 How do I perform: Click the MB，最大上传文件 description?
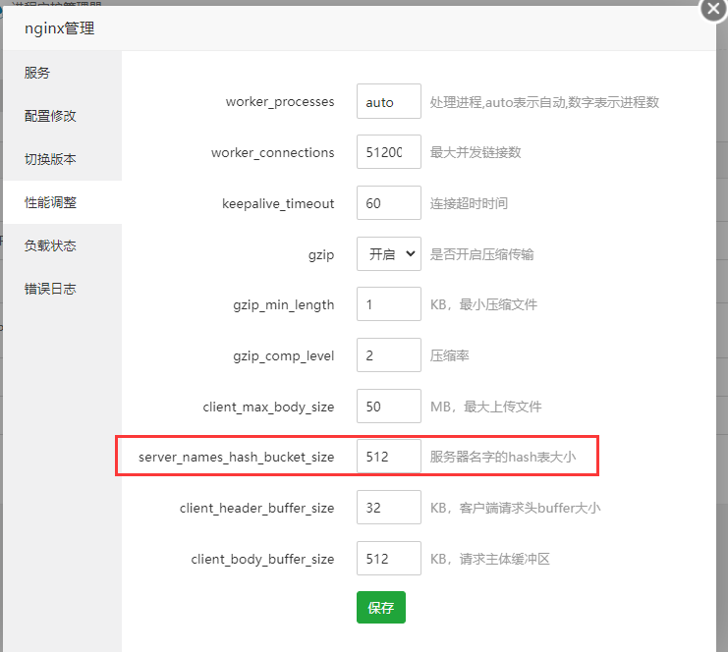(485, 407)
